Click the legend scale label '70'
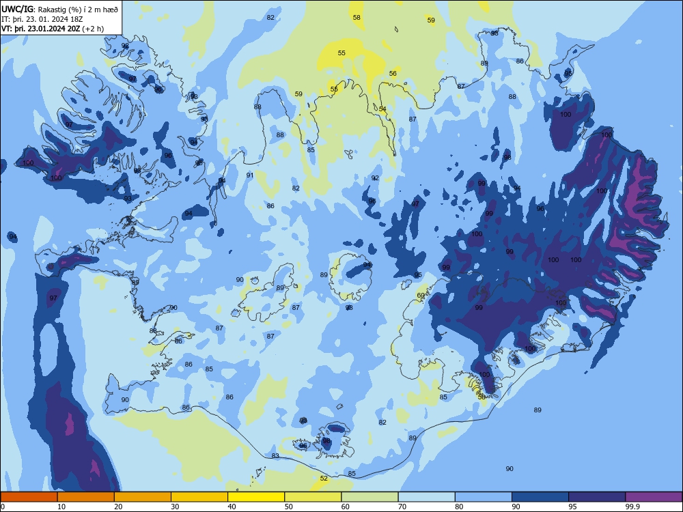 402,507
